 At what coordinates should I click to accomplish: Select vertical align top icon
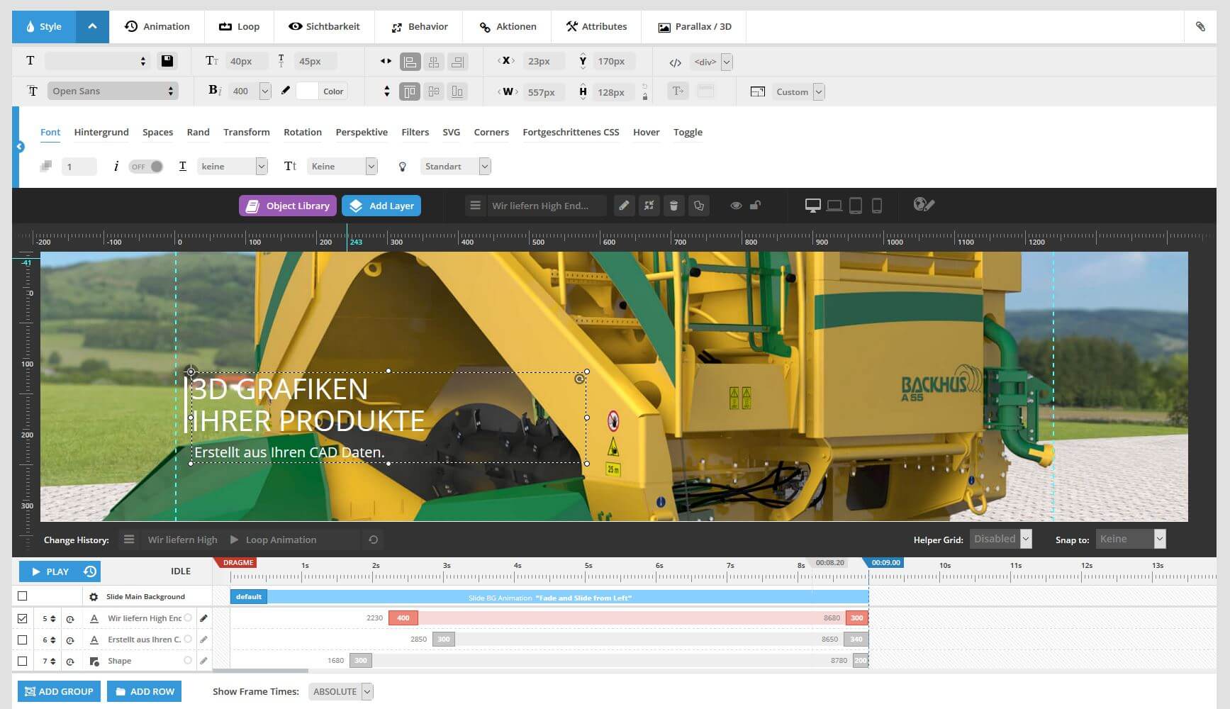point(410,91)
